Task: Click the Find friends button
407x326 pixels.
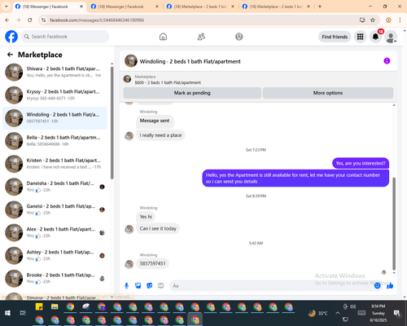Action: (335, 37)
